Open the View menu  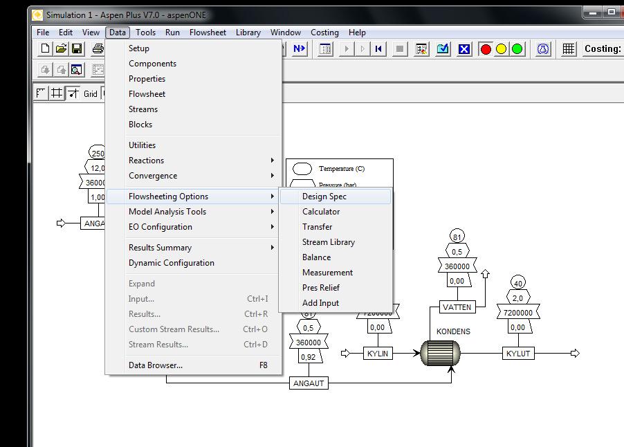(91, 33)
